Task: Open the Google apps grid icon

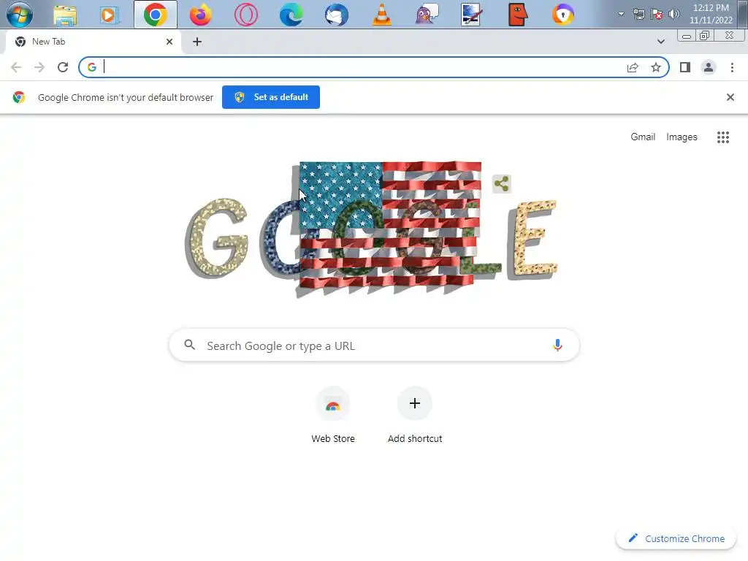Action: click(722, 137)
